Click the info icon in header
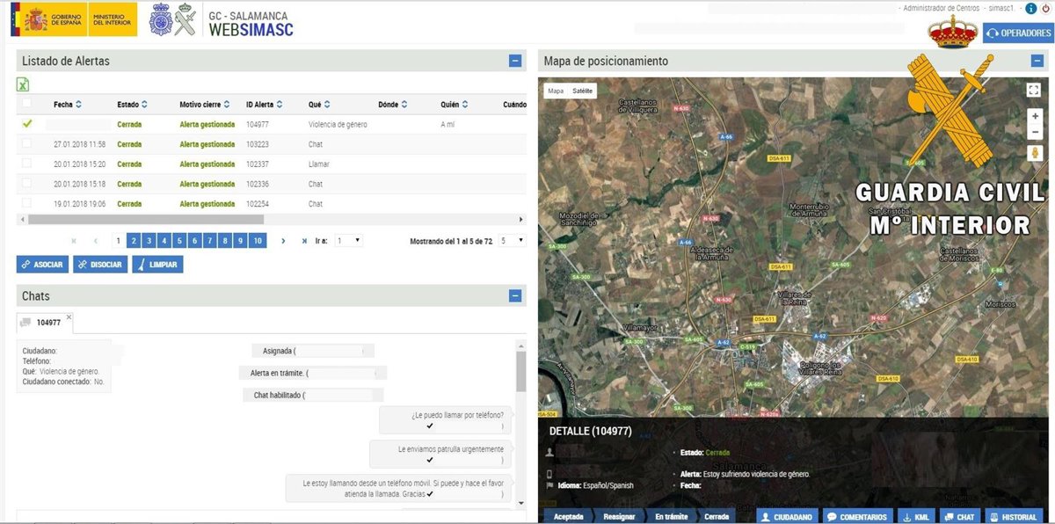The width and height of the screenshot is (1055, 524). pyautogui.click(x=1030, y=8)
